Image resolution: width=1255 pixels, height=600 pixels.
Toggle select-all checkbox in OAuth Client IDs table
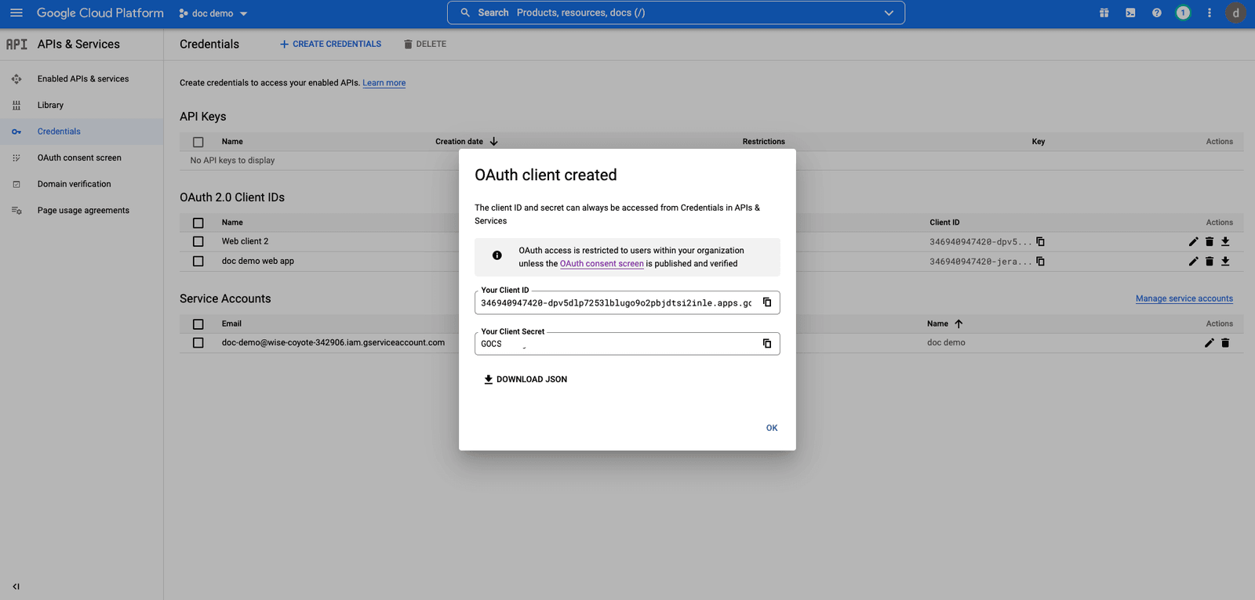click(x=198, y=222)
